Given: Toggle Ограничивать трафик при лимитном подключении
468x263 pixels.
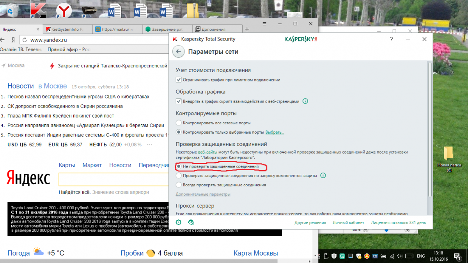Looking at the screenshot, I should tap(179, 79).
